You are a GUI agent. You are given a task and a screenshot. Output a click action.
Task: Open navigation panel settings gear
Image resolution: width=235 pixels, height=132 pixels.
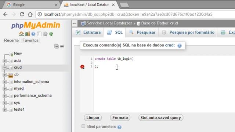45,34
